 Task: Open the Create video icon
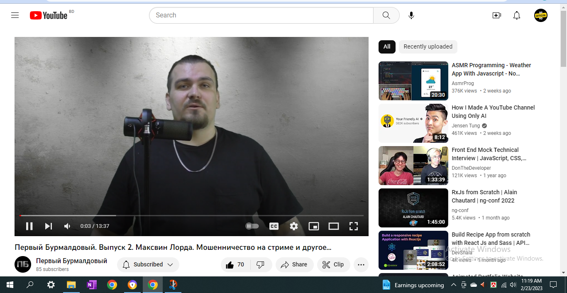tap(496, 15)
